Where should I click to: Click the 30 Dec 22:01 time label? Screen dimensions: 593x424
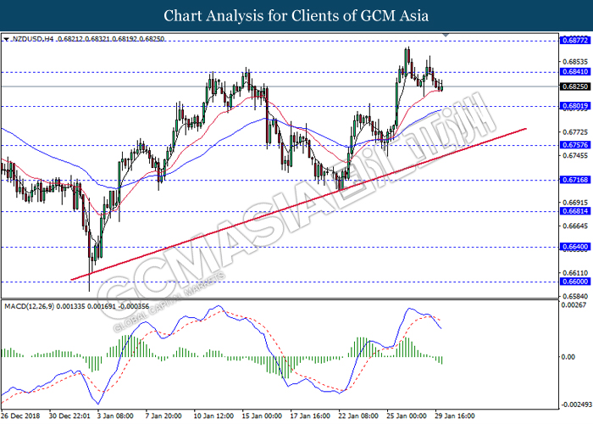(69, 416)
